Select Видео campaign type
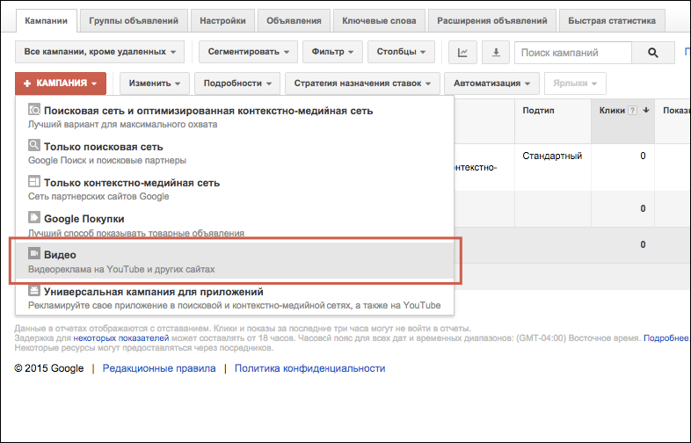The height and width of the screenshot is (443, 691). (x=235, y=261)
